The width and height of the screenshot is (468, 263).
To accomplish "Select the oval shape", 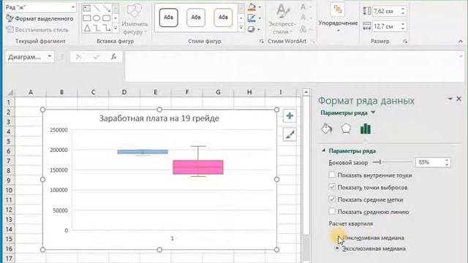I will (x=97, y=18).
